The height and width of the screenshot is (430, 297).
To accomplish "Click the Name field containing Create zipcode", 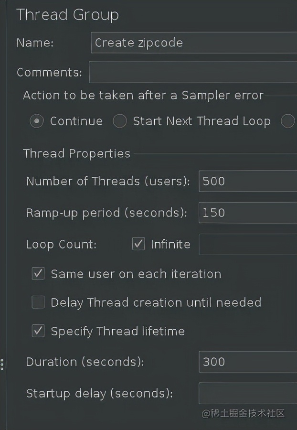I will 193,43.
